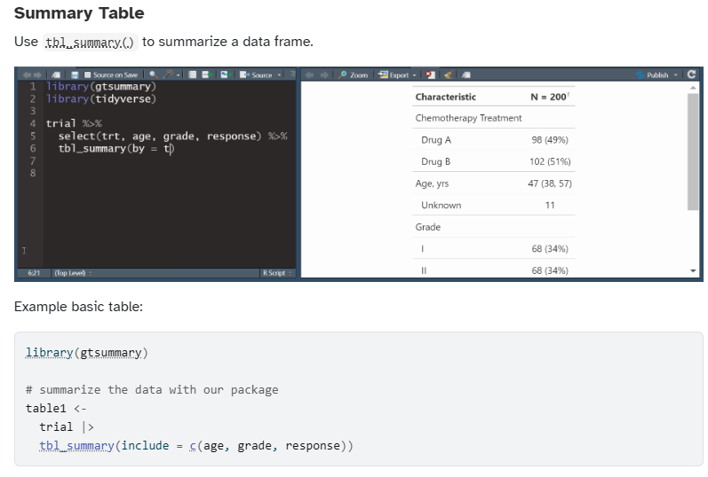The image size is (708, 477).
Task: Expand the Publish dropdown arrow
Action: (x=675, y=75)
